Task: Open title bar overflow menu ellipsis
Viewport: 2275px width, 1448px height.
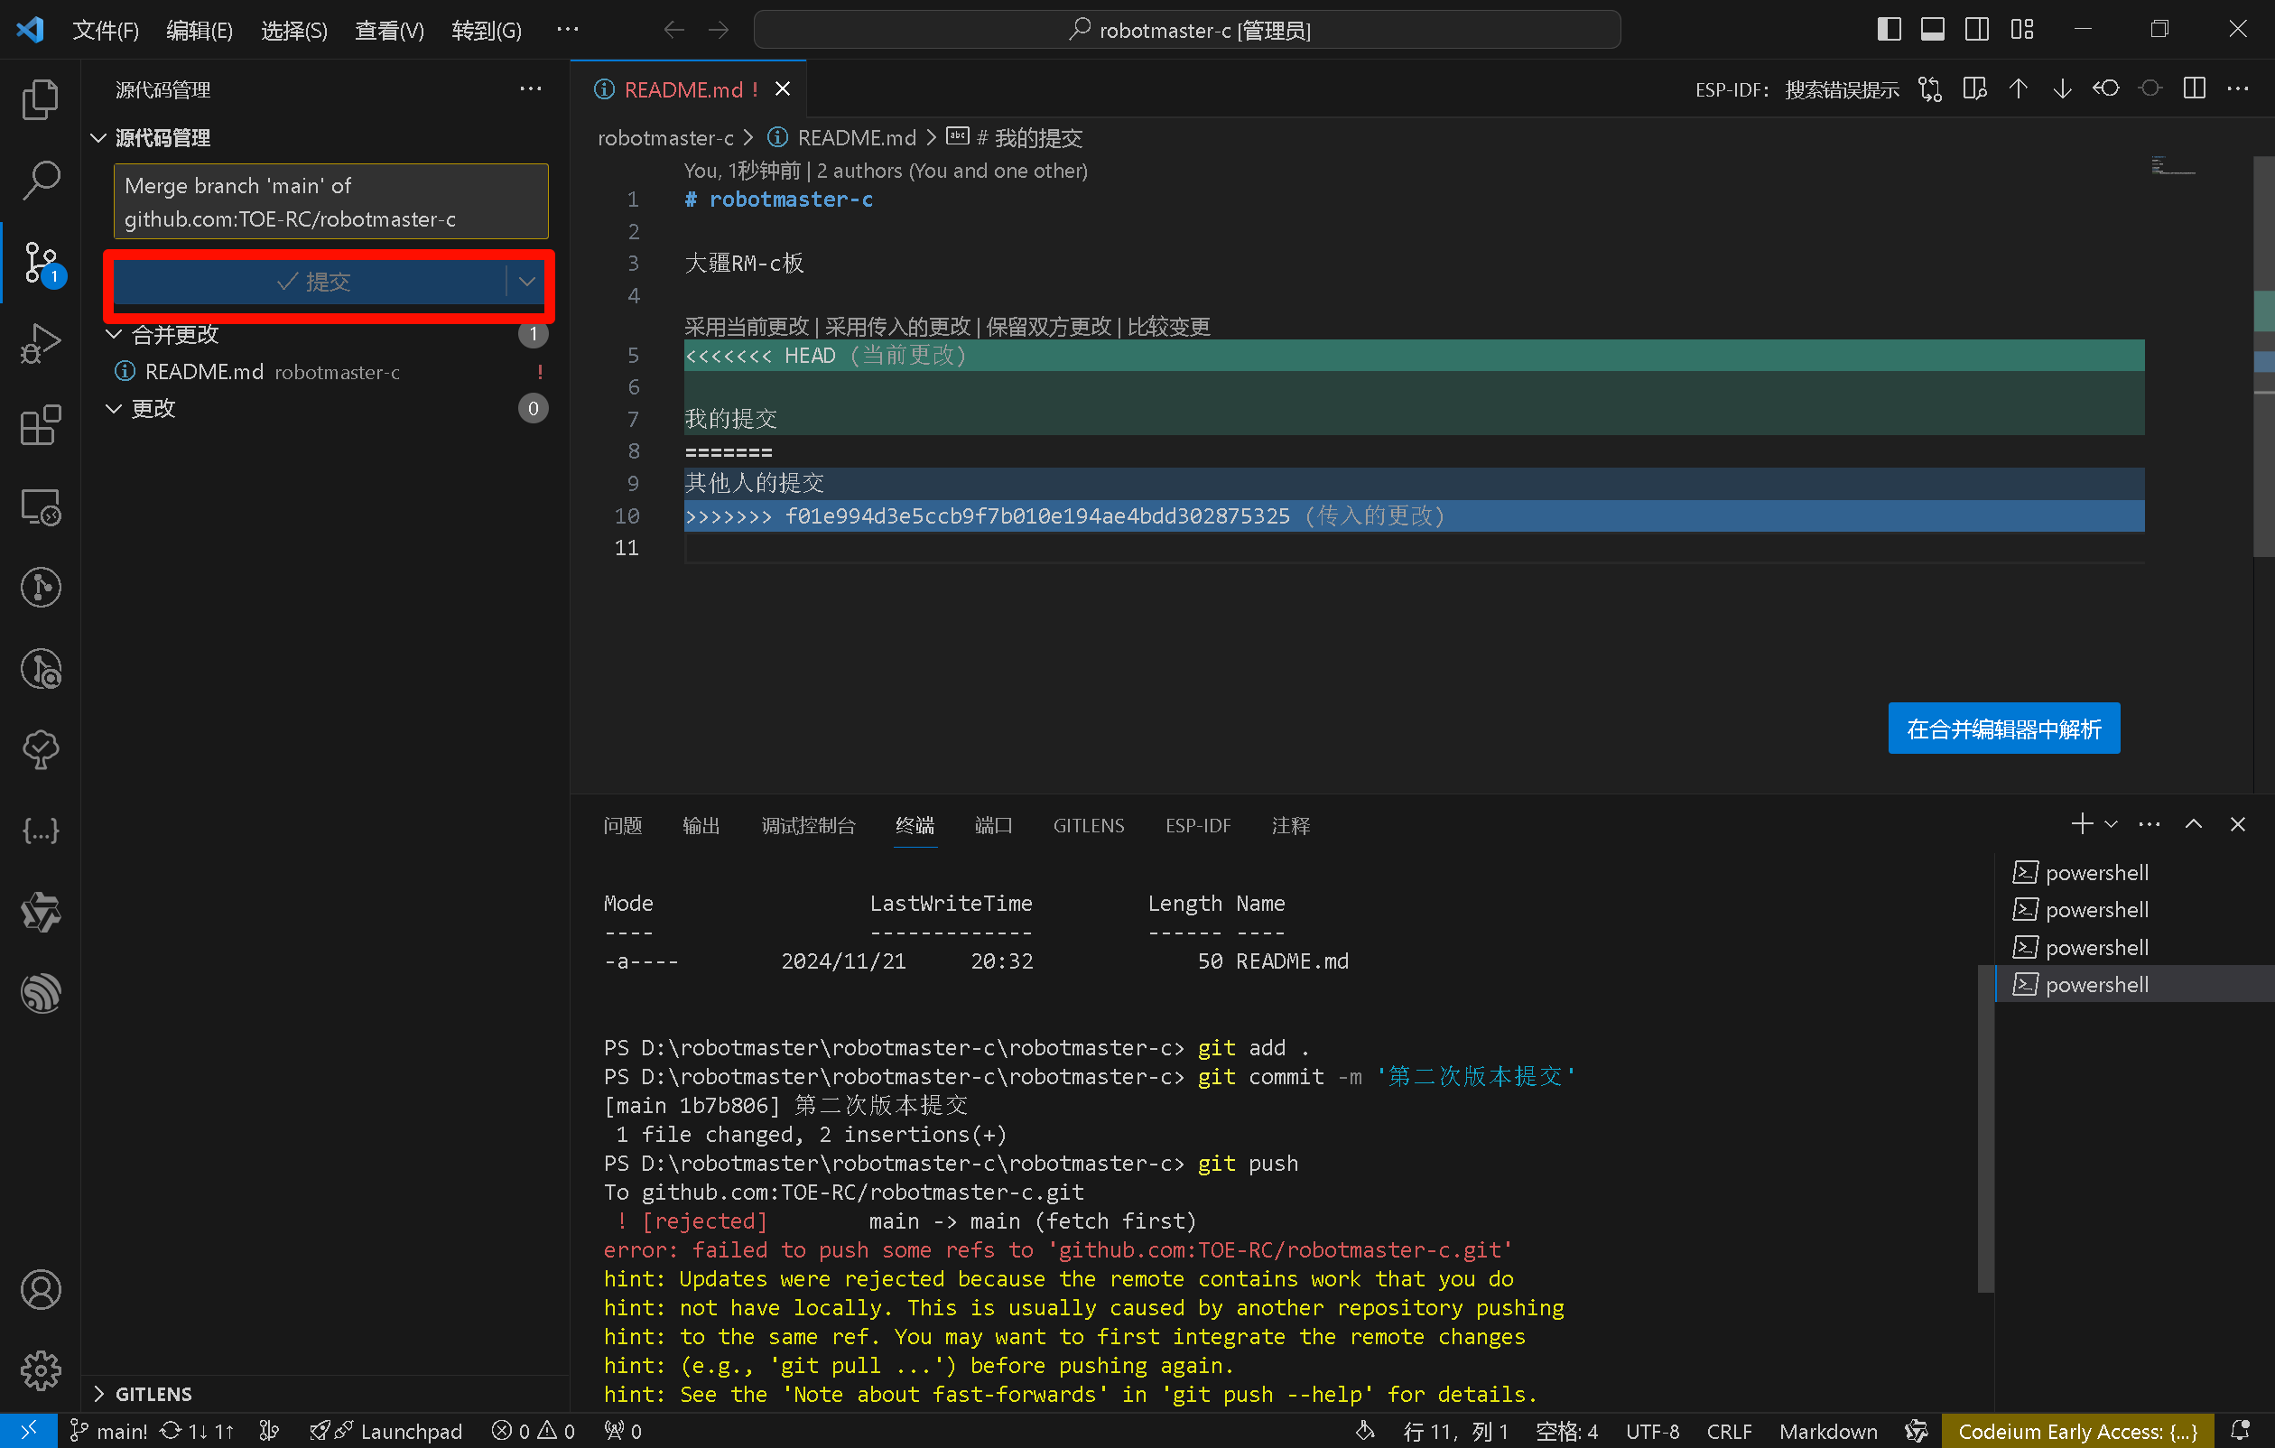Action: point(568,29)
